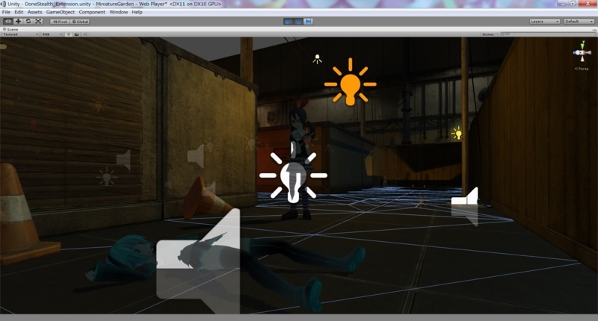Click the scene search field

point(547,34)
